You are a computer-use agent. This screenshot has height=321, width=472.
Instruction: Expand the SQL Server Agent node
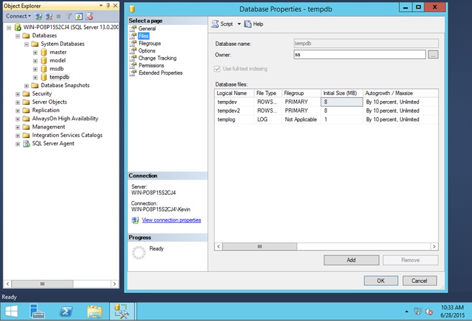pyautogui.click(x=18, y=144)
